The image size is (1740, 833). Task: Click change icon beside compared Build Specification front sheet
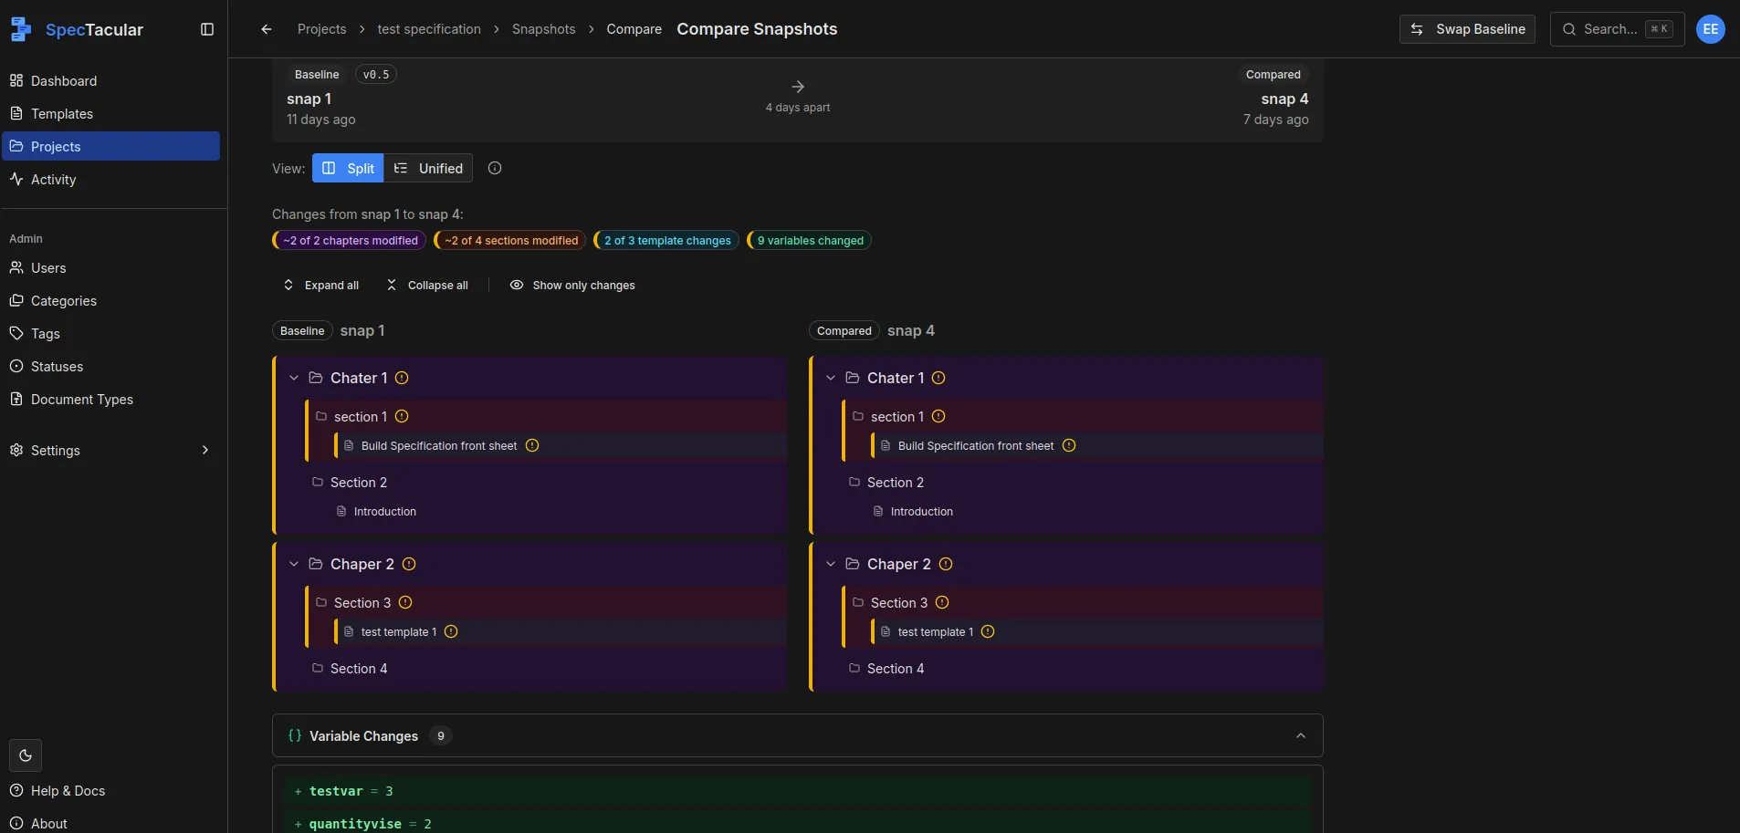pos(1069,445)
